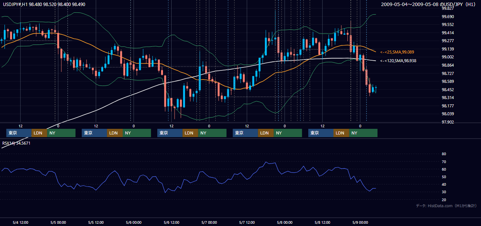Click the 99.690 price axis label
The image size is (481, 226).
tap(448, 17)
